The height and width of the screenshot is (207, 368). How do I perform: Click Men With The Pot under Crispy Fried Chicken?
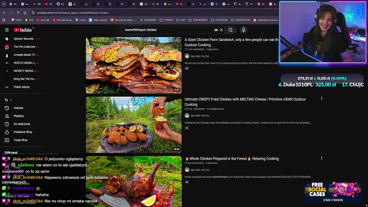[x=200, y=116]
